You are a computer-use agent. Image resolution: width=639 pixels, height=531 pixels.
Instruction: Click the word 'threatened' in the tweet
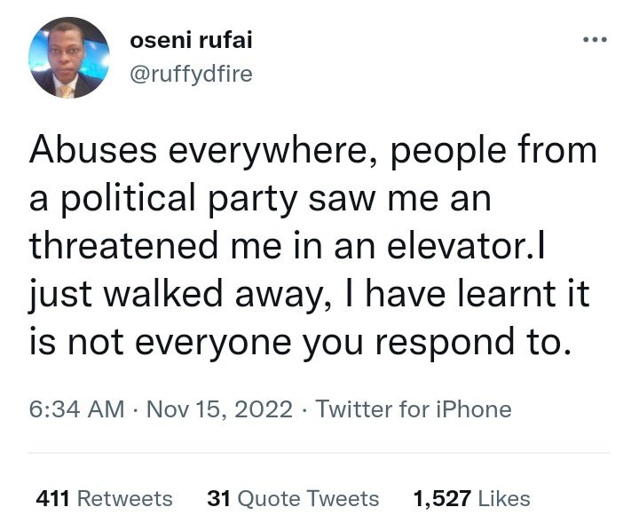(123, 246)
